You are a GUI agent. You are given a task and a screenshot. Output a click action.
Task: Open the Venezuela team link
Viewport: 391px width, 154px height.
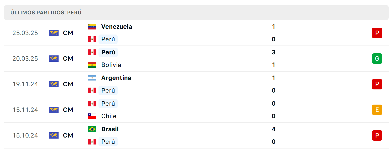pos(117,27)
